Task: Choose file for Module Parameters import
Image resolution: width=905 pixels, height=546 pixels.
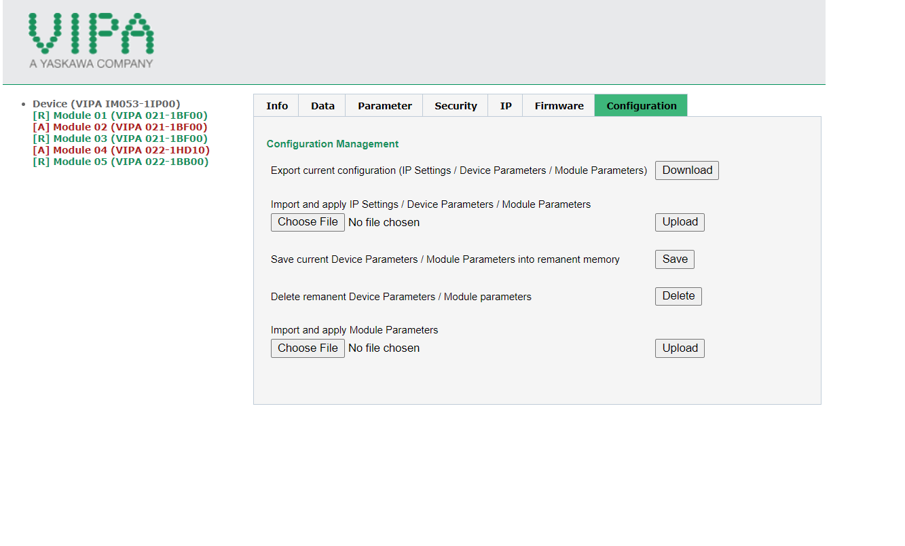Action: click(308, 348)
